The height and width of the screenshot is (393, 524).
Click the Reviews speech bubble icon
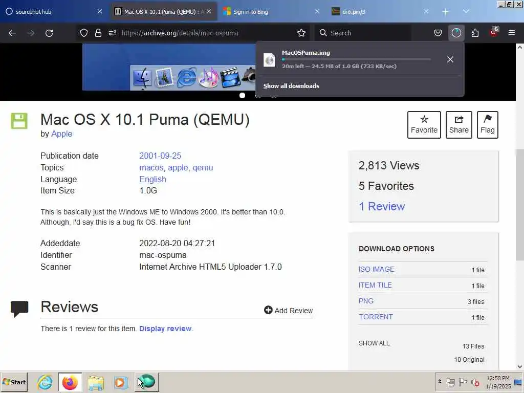(19, 309)
